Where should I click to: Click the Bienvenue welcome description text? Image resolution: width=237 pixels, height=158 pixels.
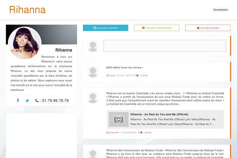[x=41, y=73]
